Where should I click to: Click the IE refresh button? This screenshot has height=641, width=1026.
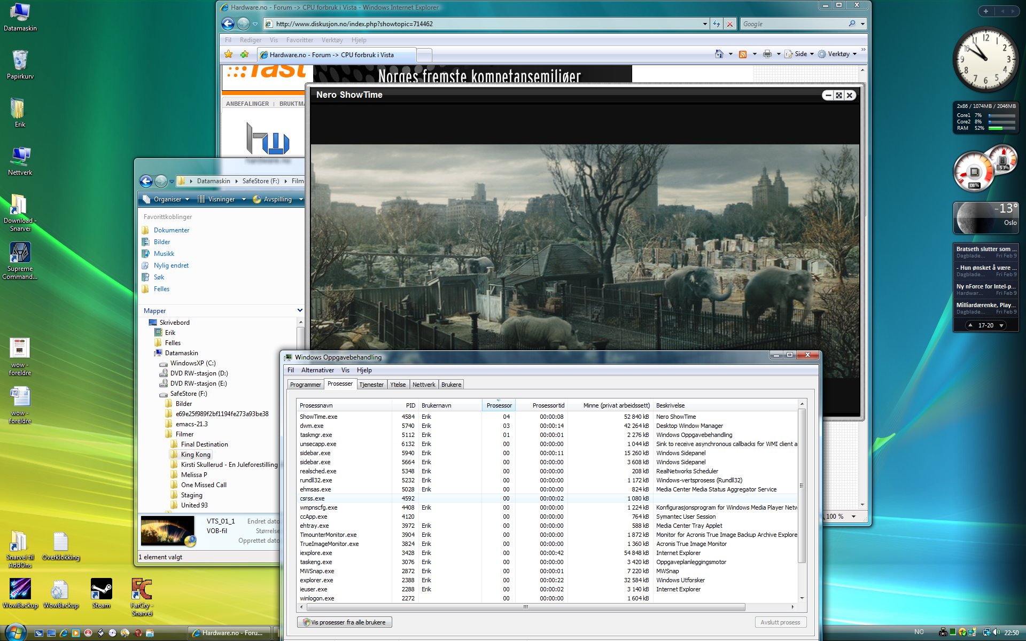(717, 24)
